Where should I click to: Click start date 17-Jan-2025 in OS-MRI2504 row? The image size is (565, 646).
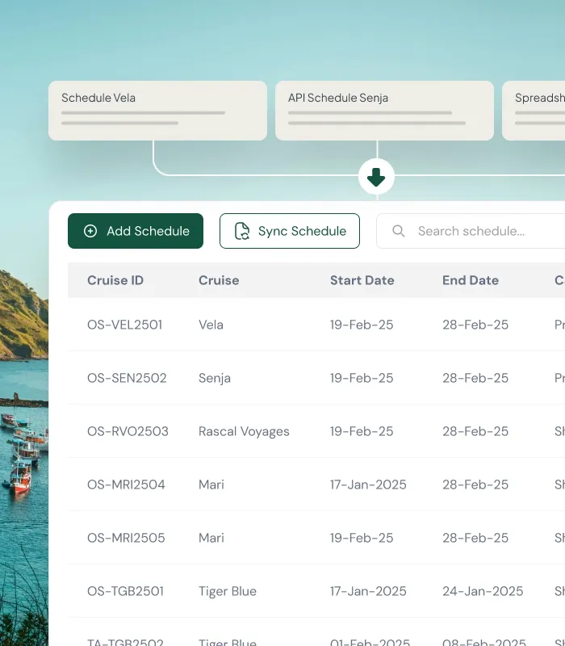[368, 484]
